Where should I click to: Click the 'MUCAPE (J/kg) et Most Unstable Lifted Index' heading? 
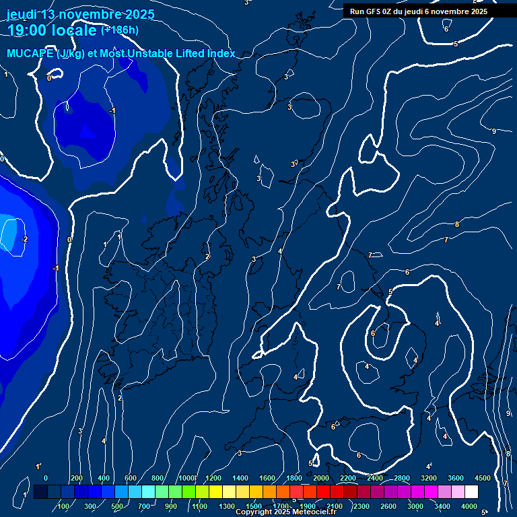tap(121, 53)
